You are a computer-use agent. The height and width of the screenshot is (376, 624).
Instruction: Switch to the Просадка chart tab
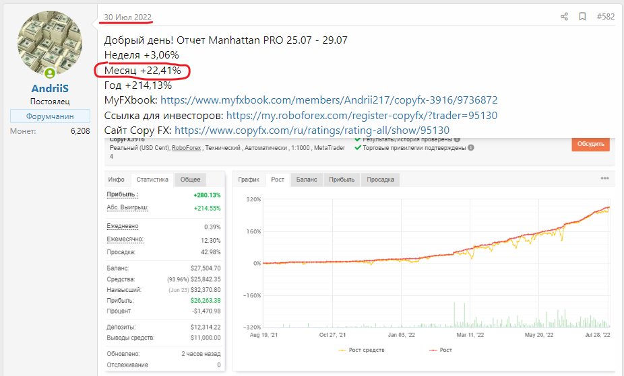click(380, 180)
